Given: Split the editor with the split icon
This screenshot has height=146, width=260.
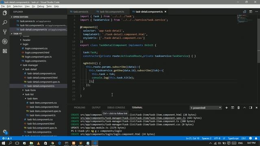Looking at the screenshot, I should [x=251, y=12].
